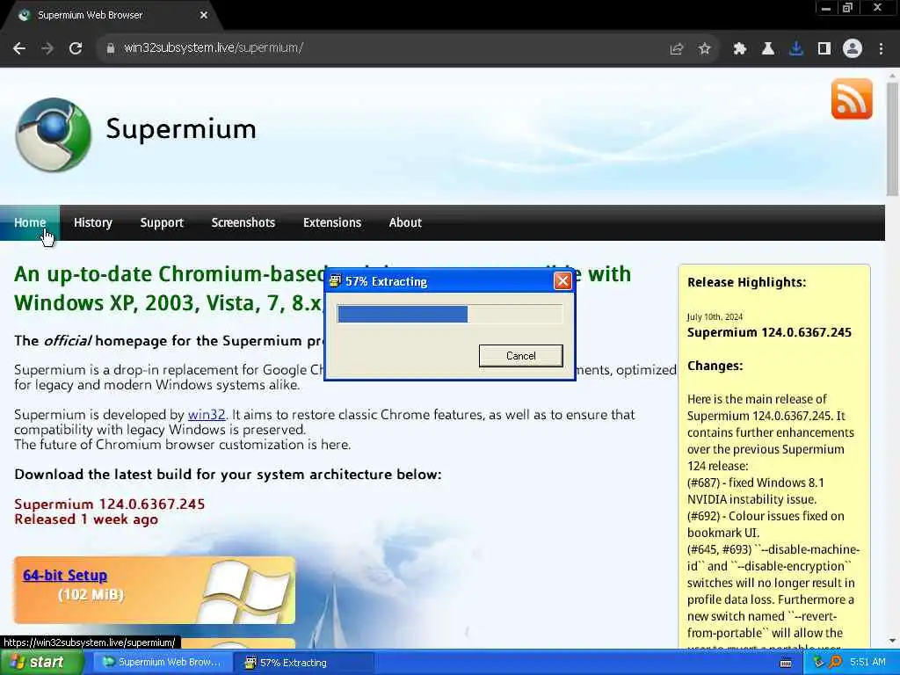
Task: Open the three-dot browser menu
Action: pos(881,49)
